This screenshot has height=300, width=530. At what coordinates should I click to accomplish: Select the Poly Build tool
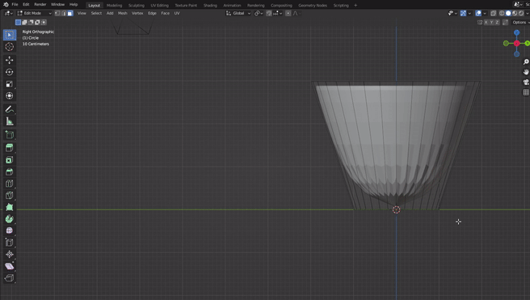point(10,207)
